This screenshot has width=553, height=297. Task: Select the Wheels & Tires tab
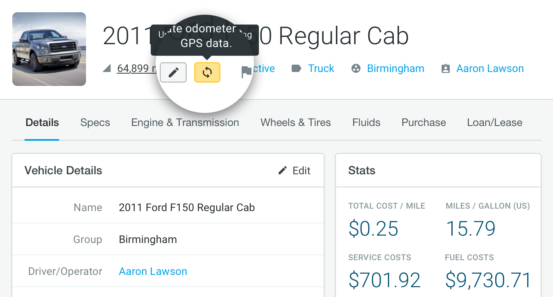pos(295,123)
